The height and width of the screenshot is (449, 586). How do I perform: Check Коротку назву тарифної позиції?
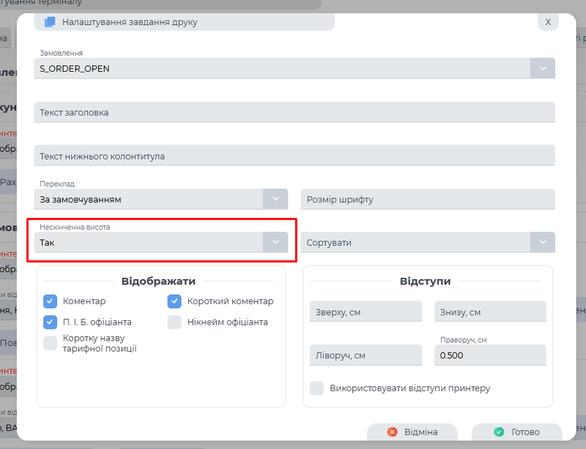click(49, 343)
